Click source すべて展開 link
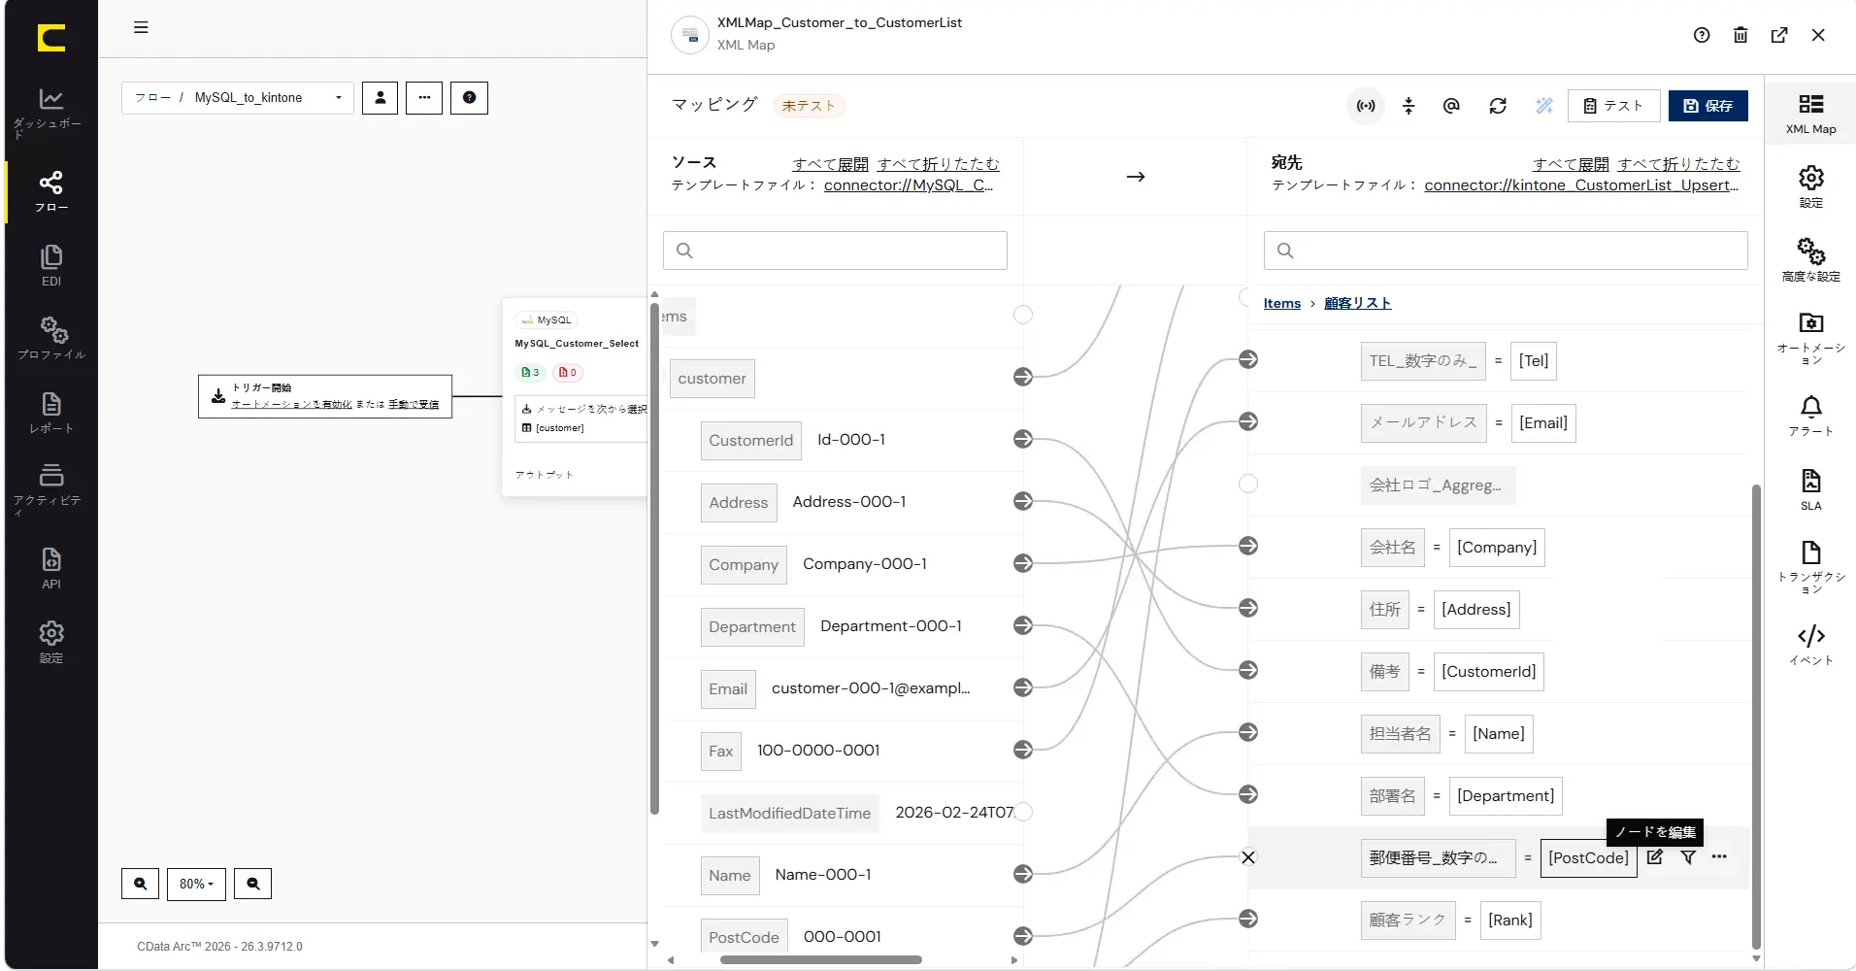 (830, 164)
